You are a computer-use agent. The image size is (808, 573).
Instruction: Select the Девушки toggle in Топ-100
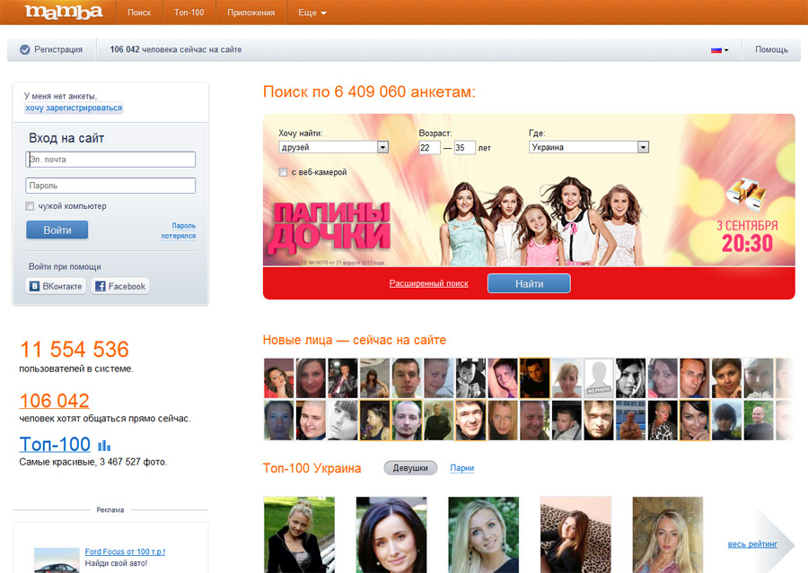(410, 468)
